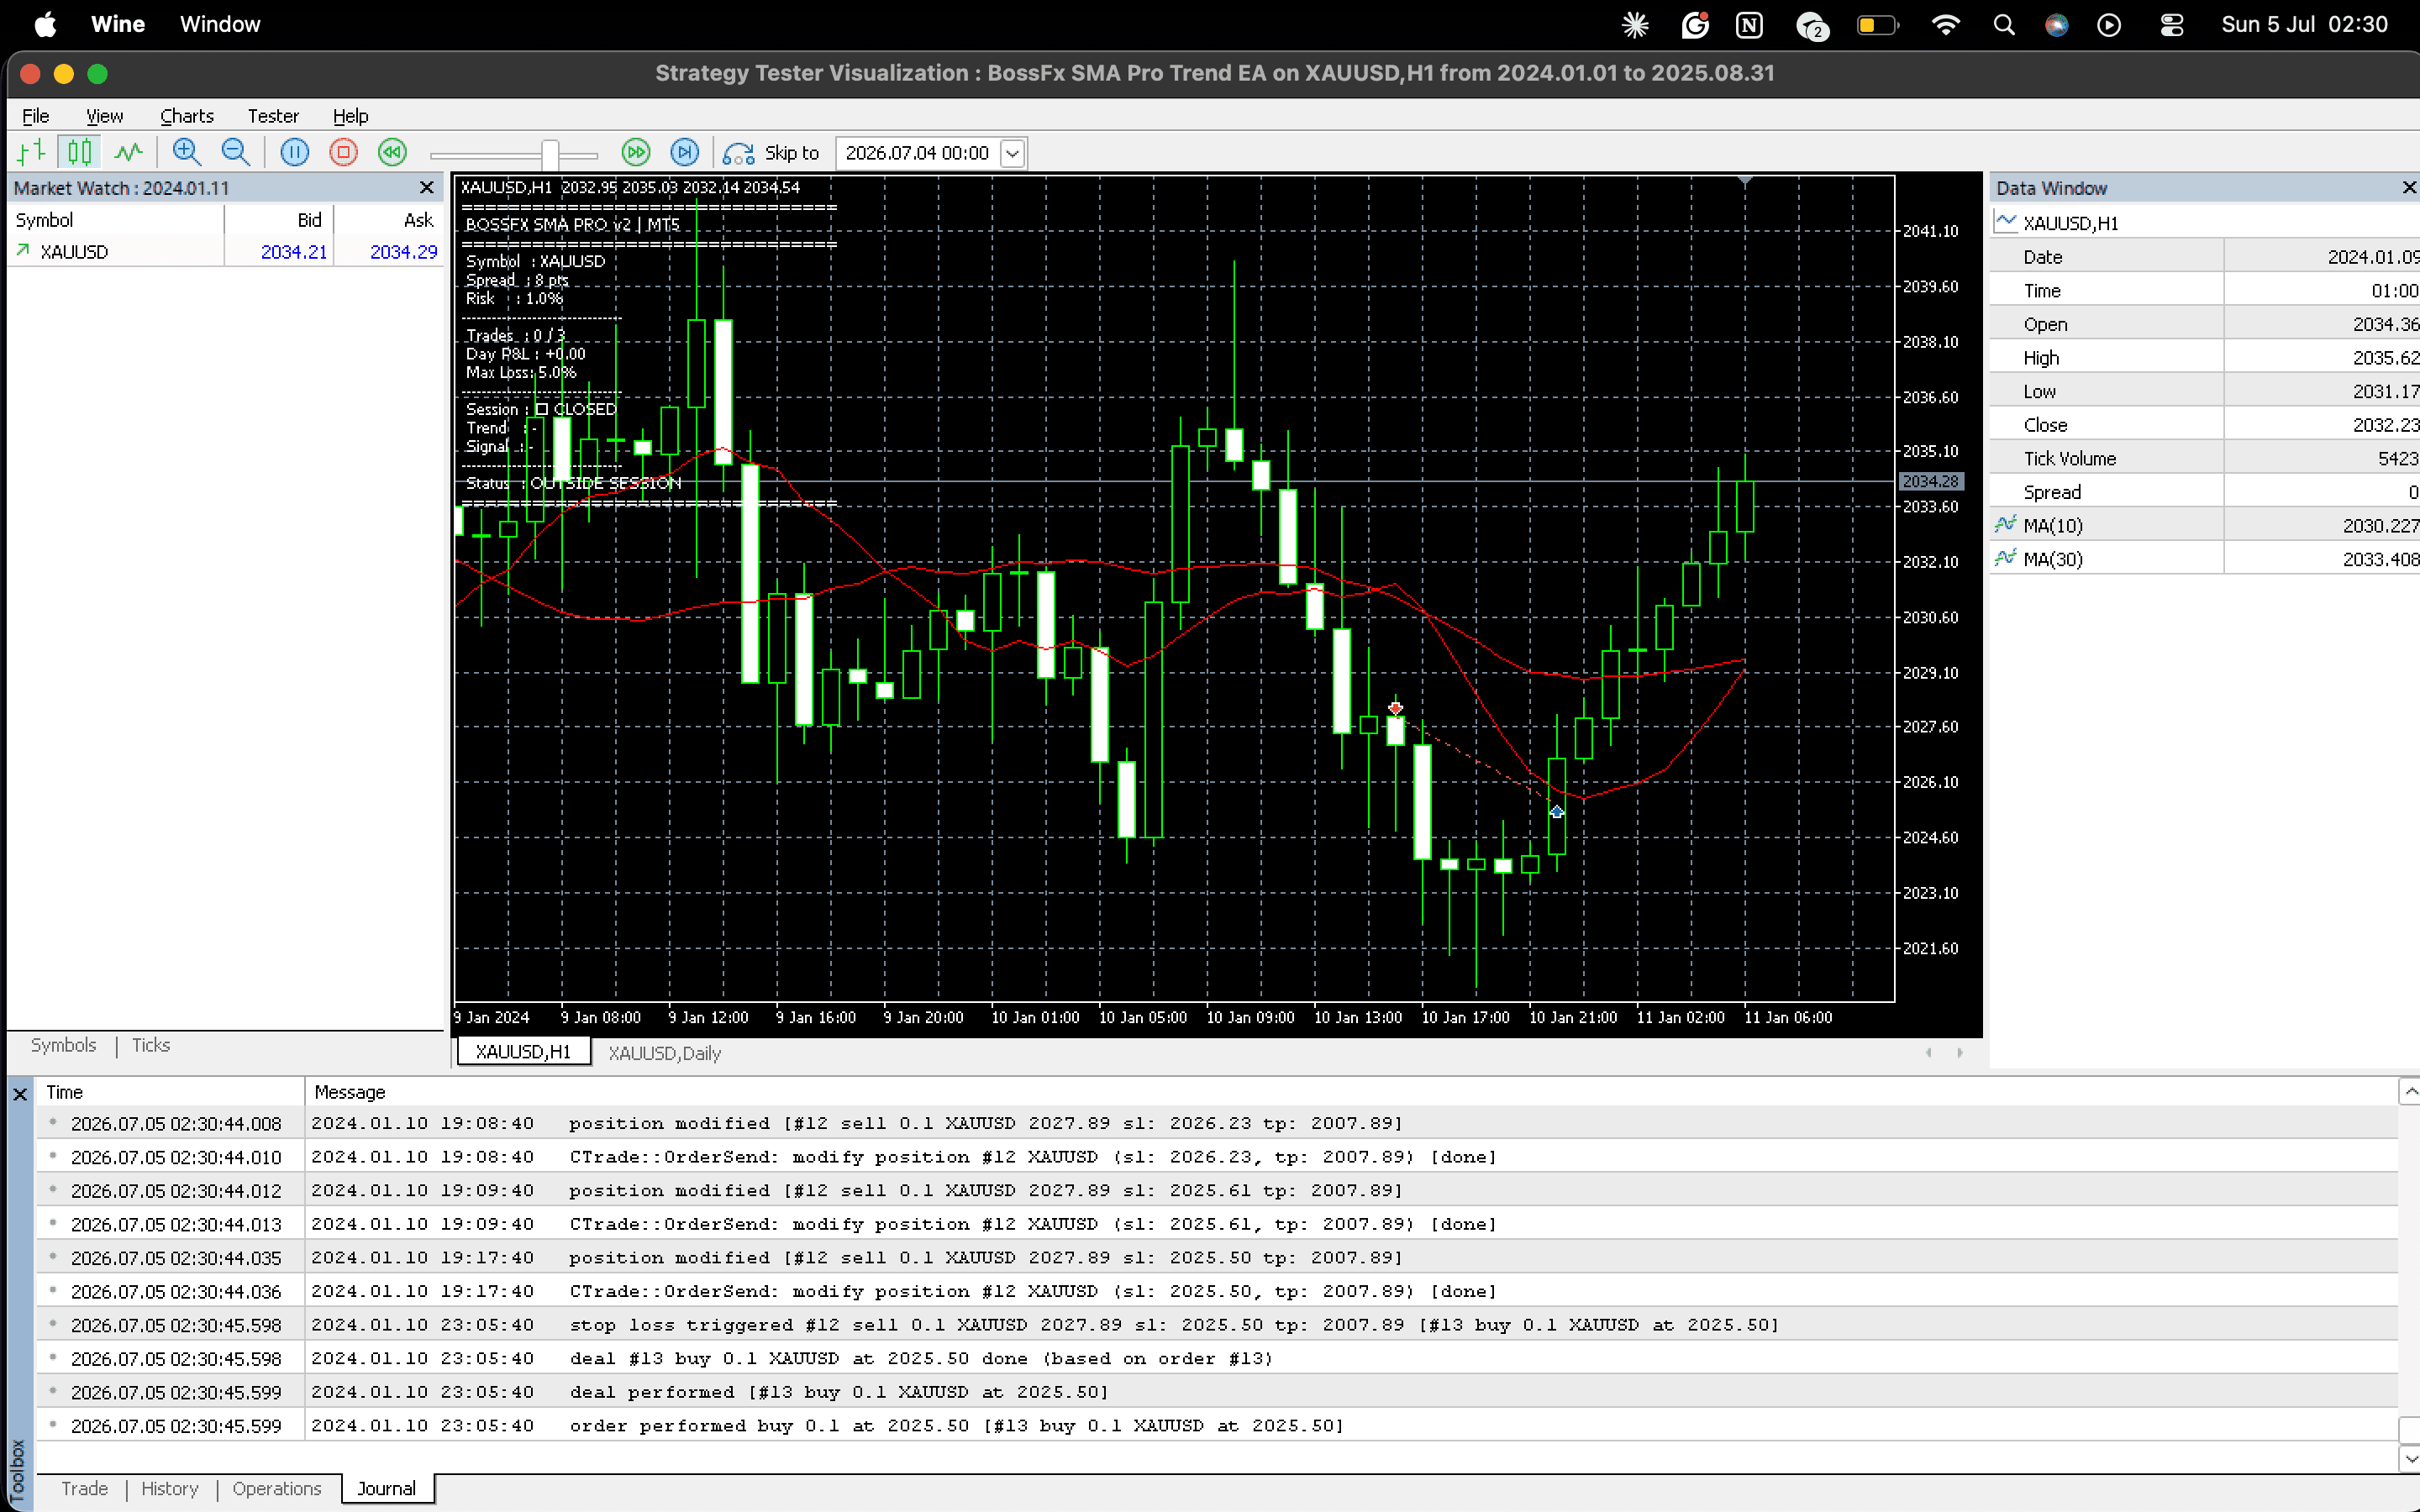Viewport: 2420px width, 1512px height.
Task: Click the green fast-forward button
Action: [636, 152]
